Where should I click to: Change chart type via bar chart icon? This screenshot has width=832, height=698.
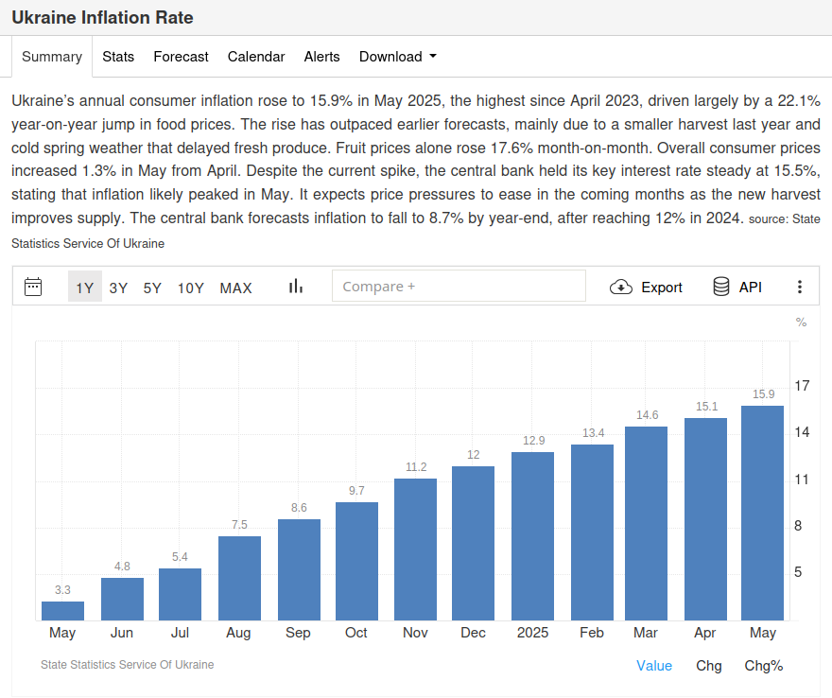tap(296, 287)
